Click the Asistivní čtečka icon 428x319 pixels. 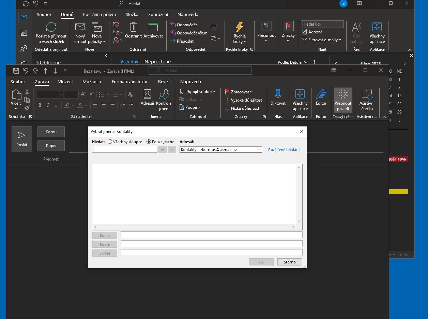(367, 94)
